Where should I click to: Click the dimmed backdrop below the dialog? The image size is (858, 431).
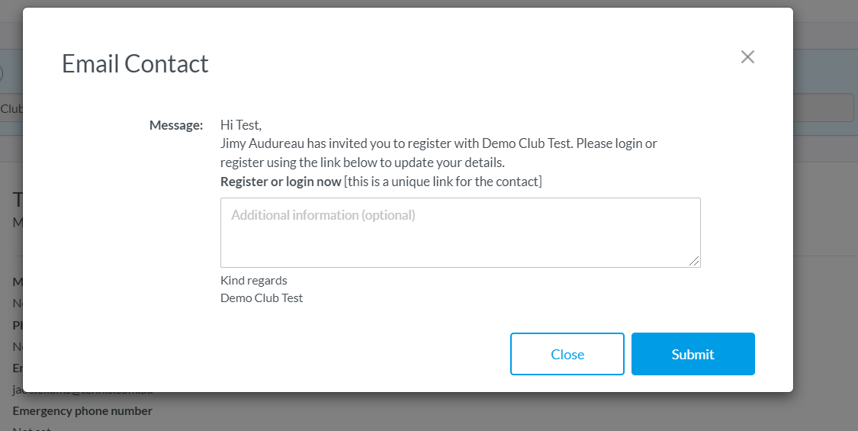pos(429,412)
